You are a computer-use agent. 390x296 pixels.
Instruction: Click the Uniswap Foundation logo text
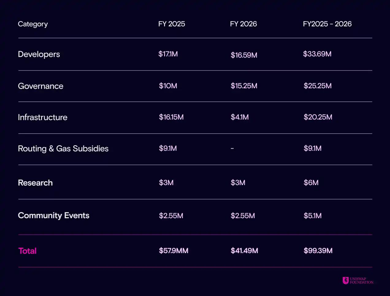point(361,281)
